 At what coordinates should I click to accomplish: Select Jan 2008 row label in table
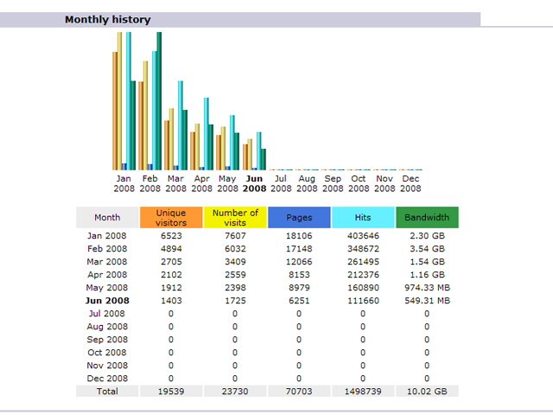107,236
